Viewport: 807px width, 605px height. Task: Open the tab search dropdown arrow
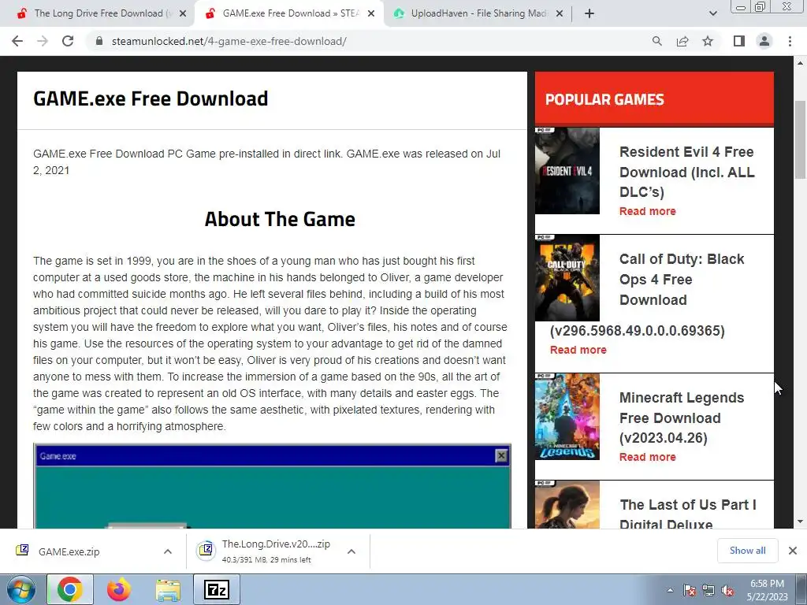point(712,14)
